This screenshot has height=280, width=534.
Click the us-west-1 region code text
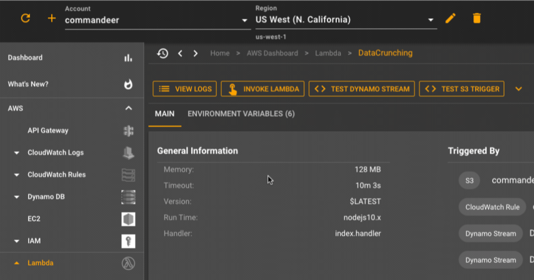point(271,37)
